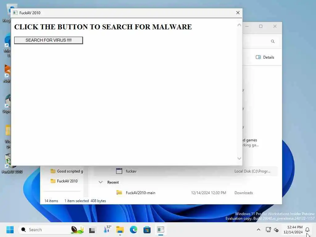Screen dimensions: 316x237
Task: Open the clock showing 12:44 PM
Action: 293,230
